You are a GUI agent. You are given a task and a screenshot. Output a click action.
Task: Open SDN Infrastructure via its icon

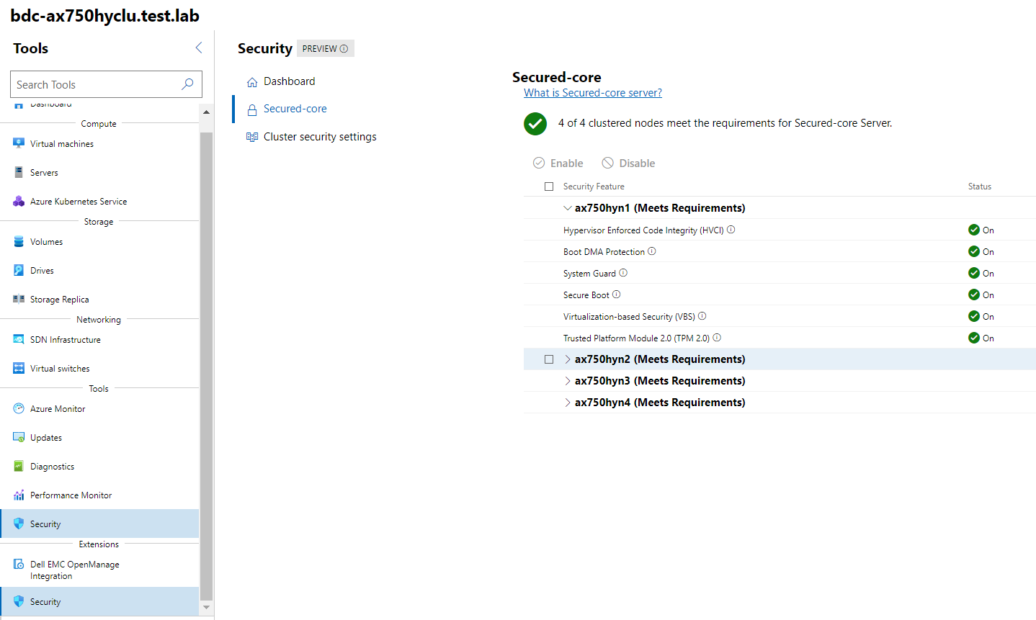[x=19, y=339]
